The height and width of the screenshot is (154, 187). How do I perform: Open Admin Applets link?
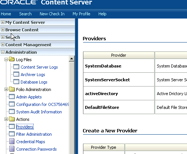[x=29, y=97]
